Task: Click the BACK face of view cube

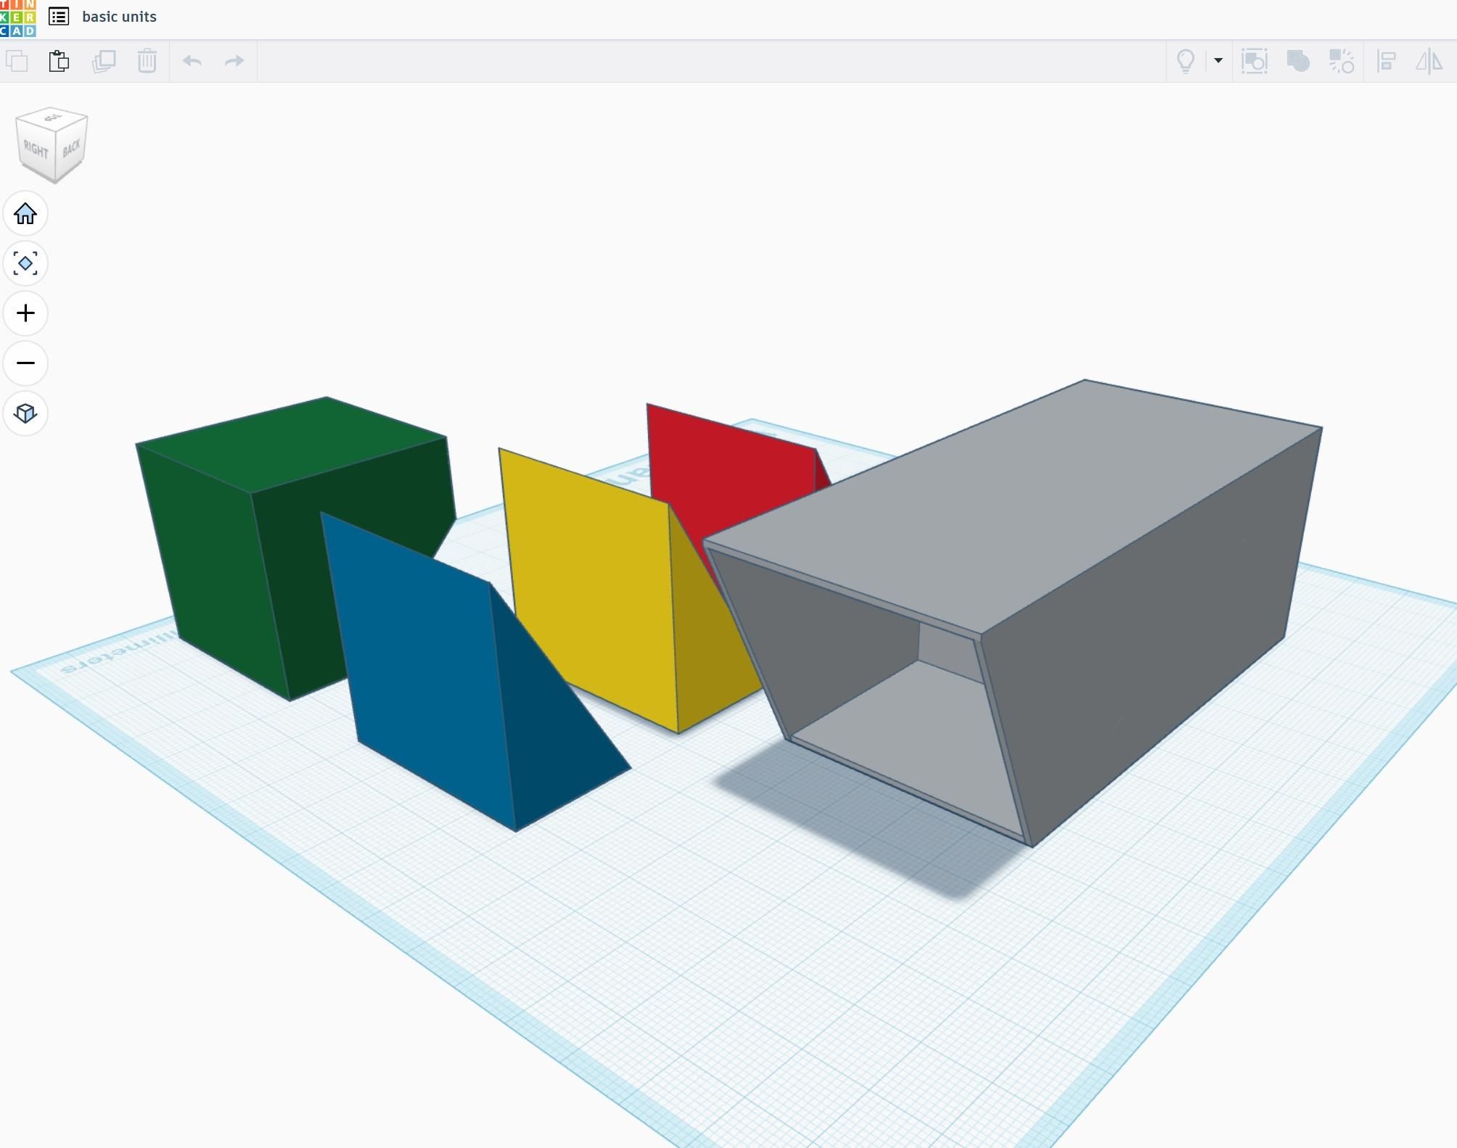Action: tap(72, 149)
